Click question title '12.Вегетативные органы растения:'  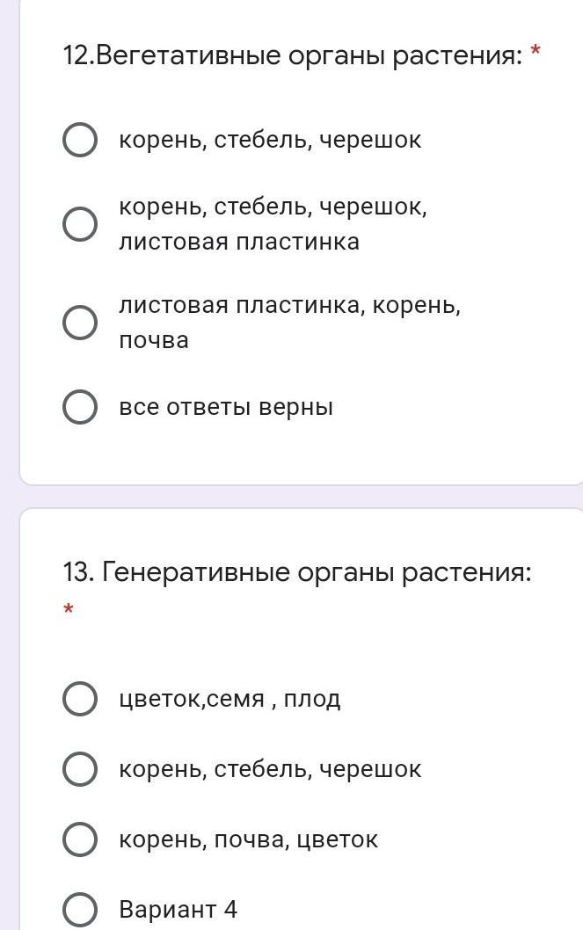[292, 56]
